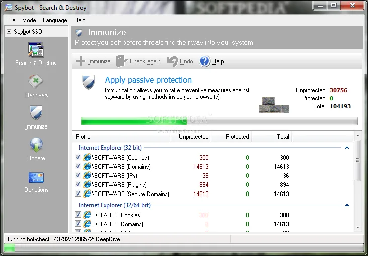Open the Immunize shield in sidebar

tap(36, 113)
